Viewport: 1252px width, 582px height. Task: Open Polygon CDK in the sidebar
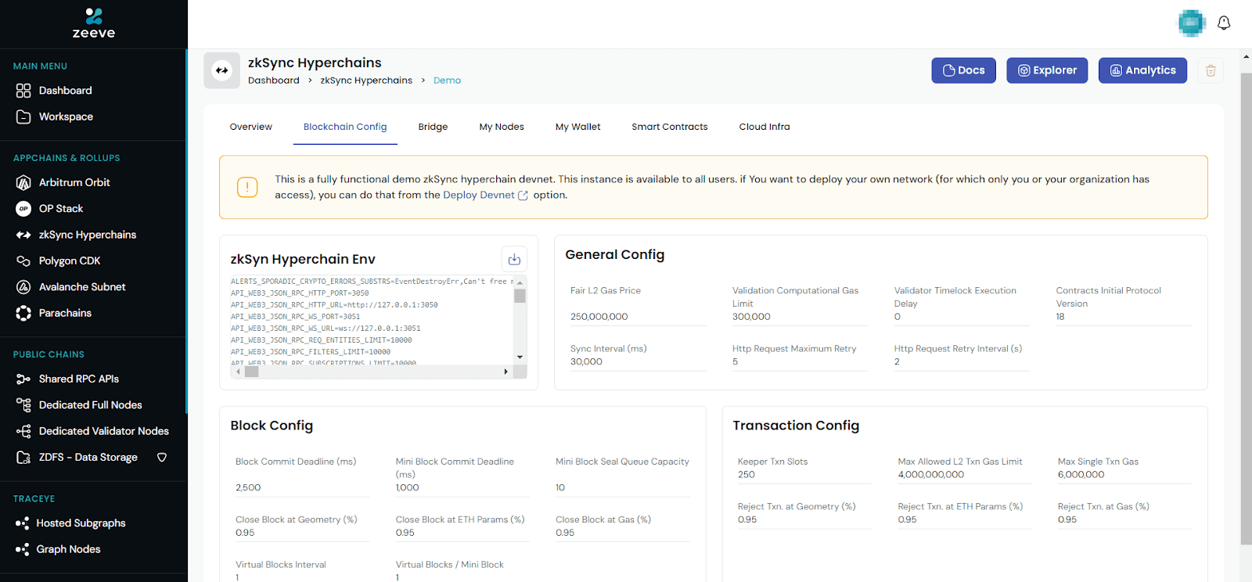(70, 261)
